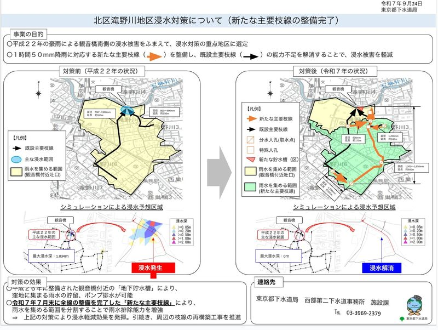The image size is (438, 330).
Task: Click the 特殊人孔 legend square icon
Action: [251, 150]
